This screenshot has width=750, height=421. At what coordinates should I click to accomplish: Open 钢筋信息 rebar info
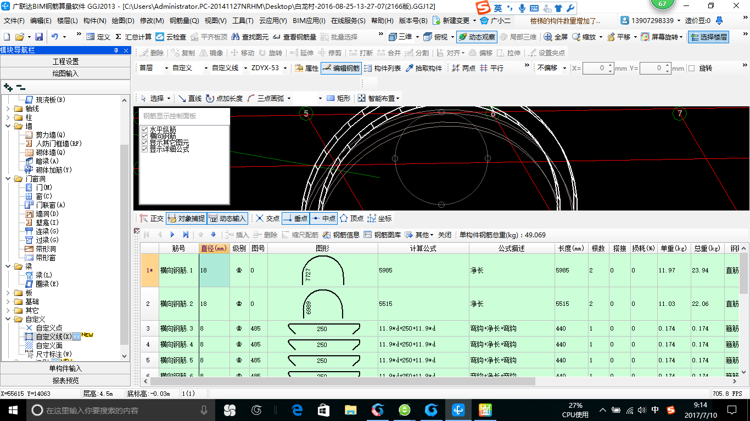point(341,235)
